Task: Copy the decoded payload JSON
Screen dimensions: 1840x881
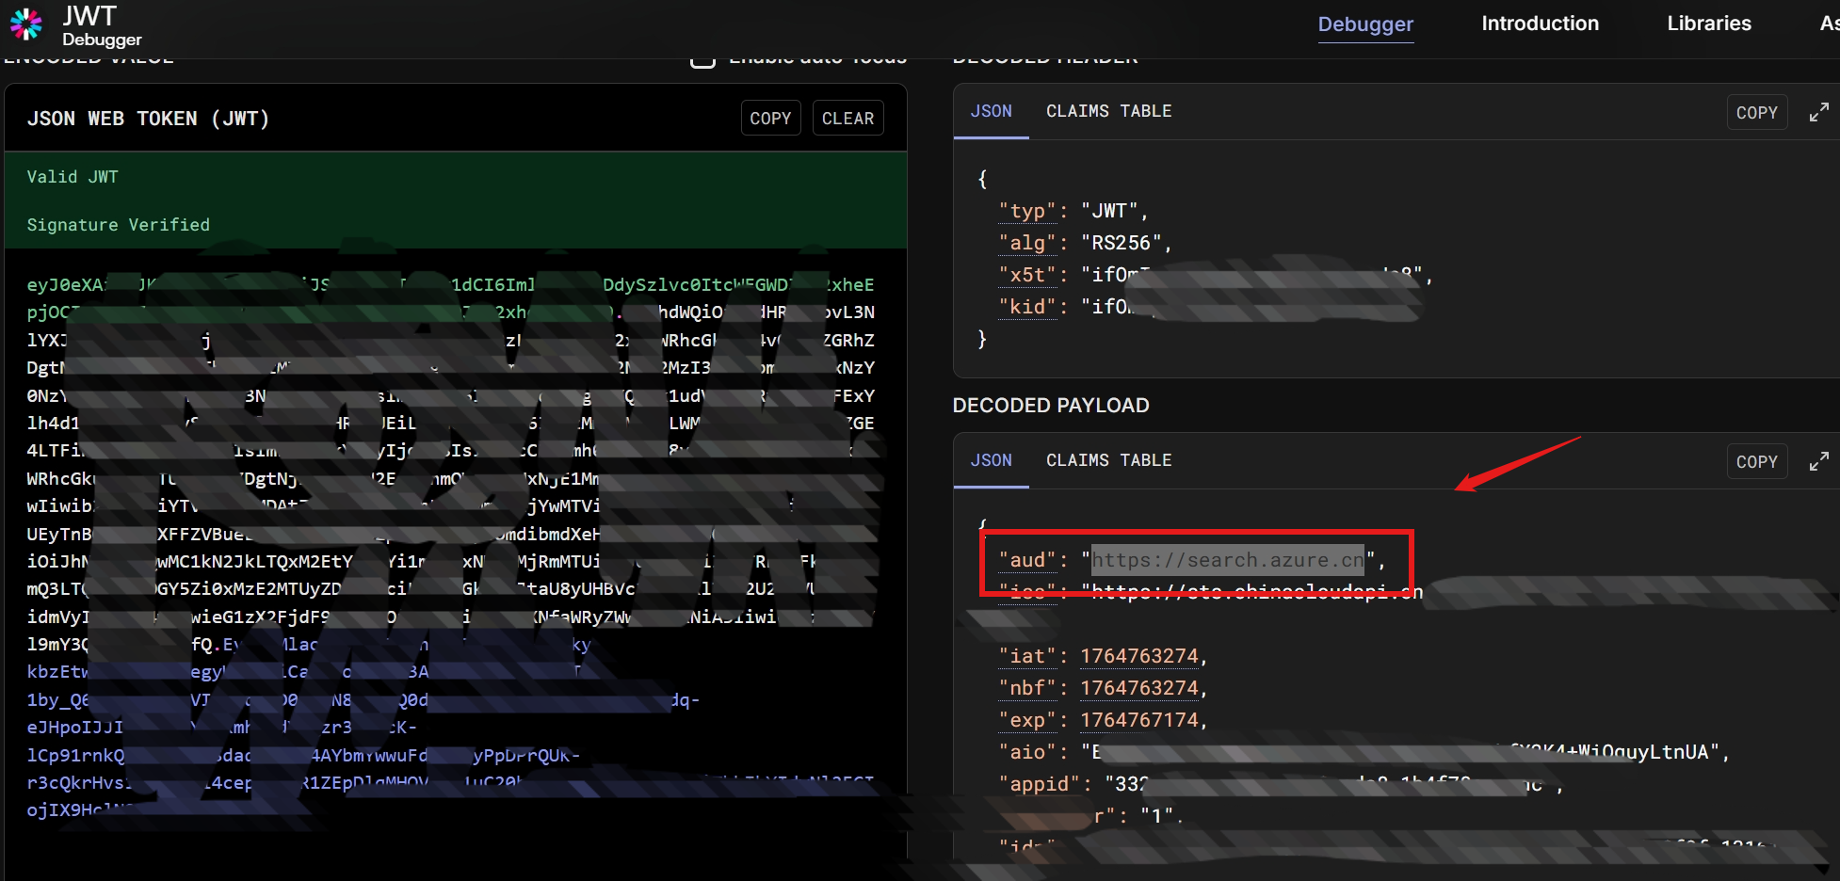Action: tap(1756, 462)
